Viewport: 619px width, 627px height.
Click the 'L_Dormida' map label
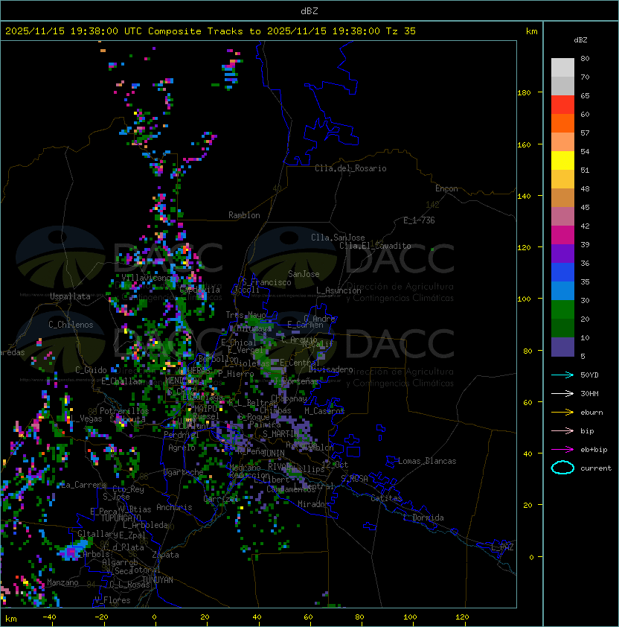(x=423, y=518)
